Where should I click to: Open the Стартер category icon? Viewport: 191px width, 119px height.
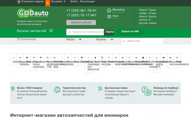[41, 57]
